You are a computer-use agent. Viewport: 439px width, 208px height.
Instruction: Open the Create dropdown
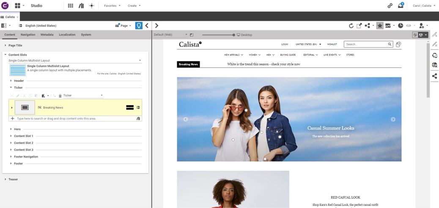pos(134,5)
